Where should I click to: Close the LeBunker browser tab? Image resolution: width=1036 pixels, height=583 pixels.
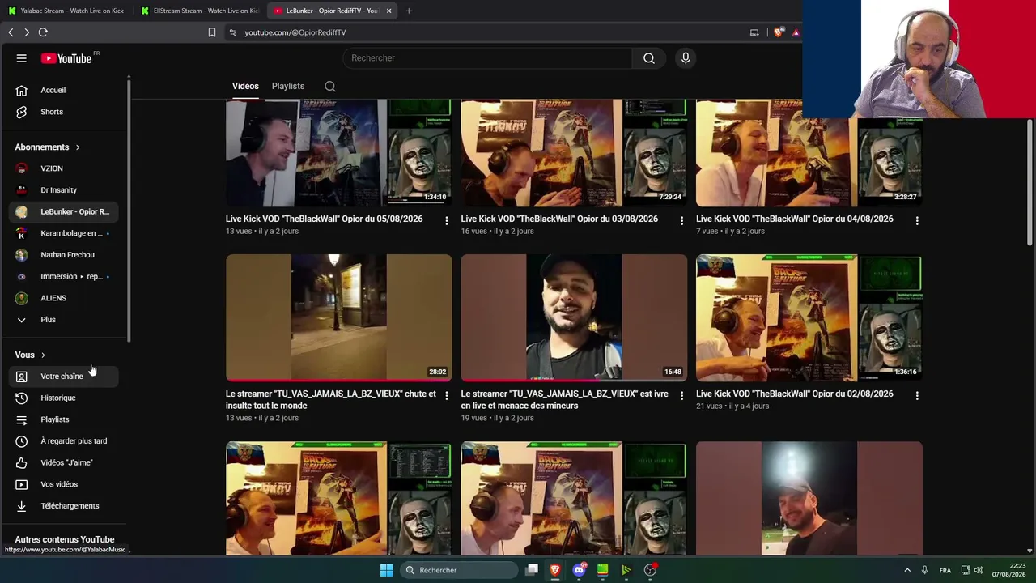click(x=389, y=11)
